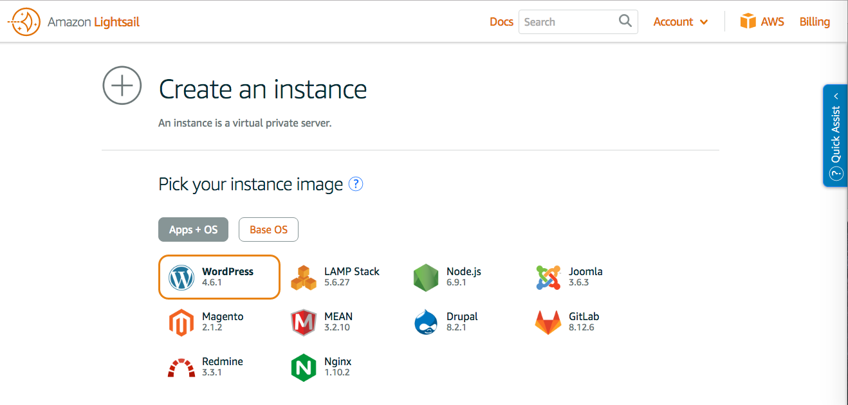This screenshot has width=848, height=405.
Task: Pick the MEAN stack icon
Action: 304,323
